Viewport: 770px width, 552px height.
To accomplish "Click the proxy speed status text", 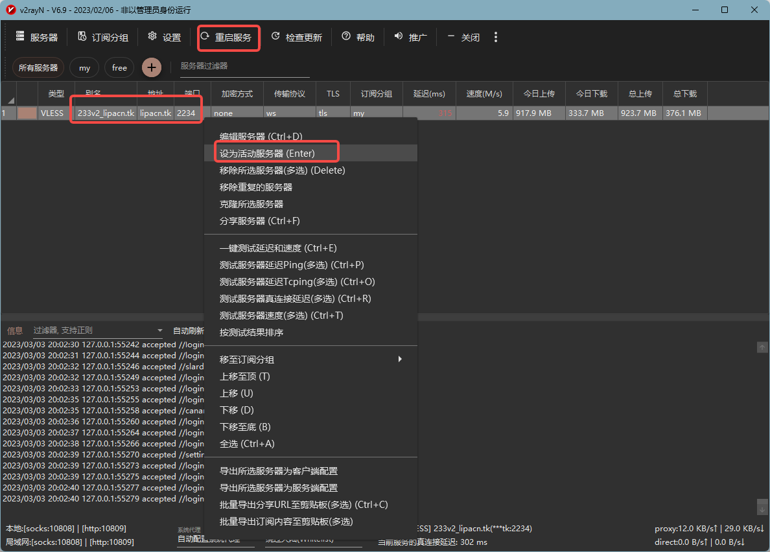I will click(x=709, y=529).
